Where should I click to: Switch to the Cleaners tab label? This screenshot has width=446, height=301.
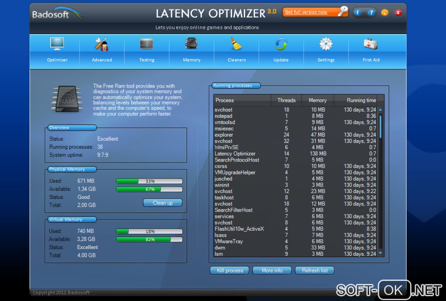(237, 60)
